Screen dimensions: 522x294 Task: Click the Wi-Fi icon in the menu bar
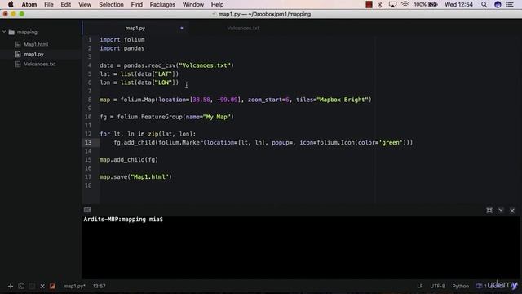pos(405,4)
